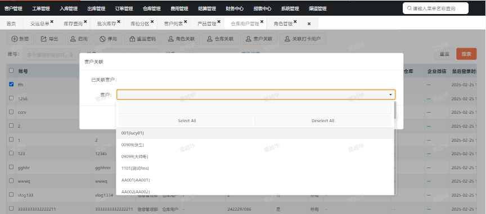Focus the menu name search box
Screen dimensions: 486x214
tap(435, 8)
